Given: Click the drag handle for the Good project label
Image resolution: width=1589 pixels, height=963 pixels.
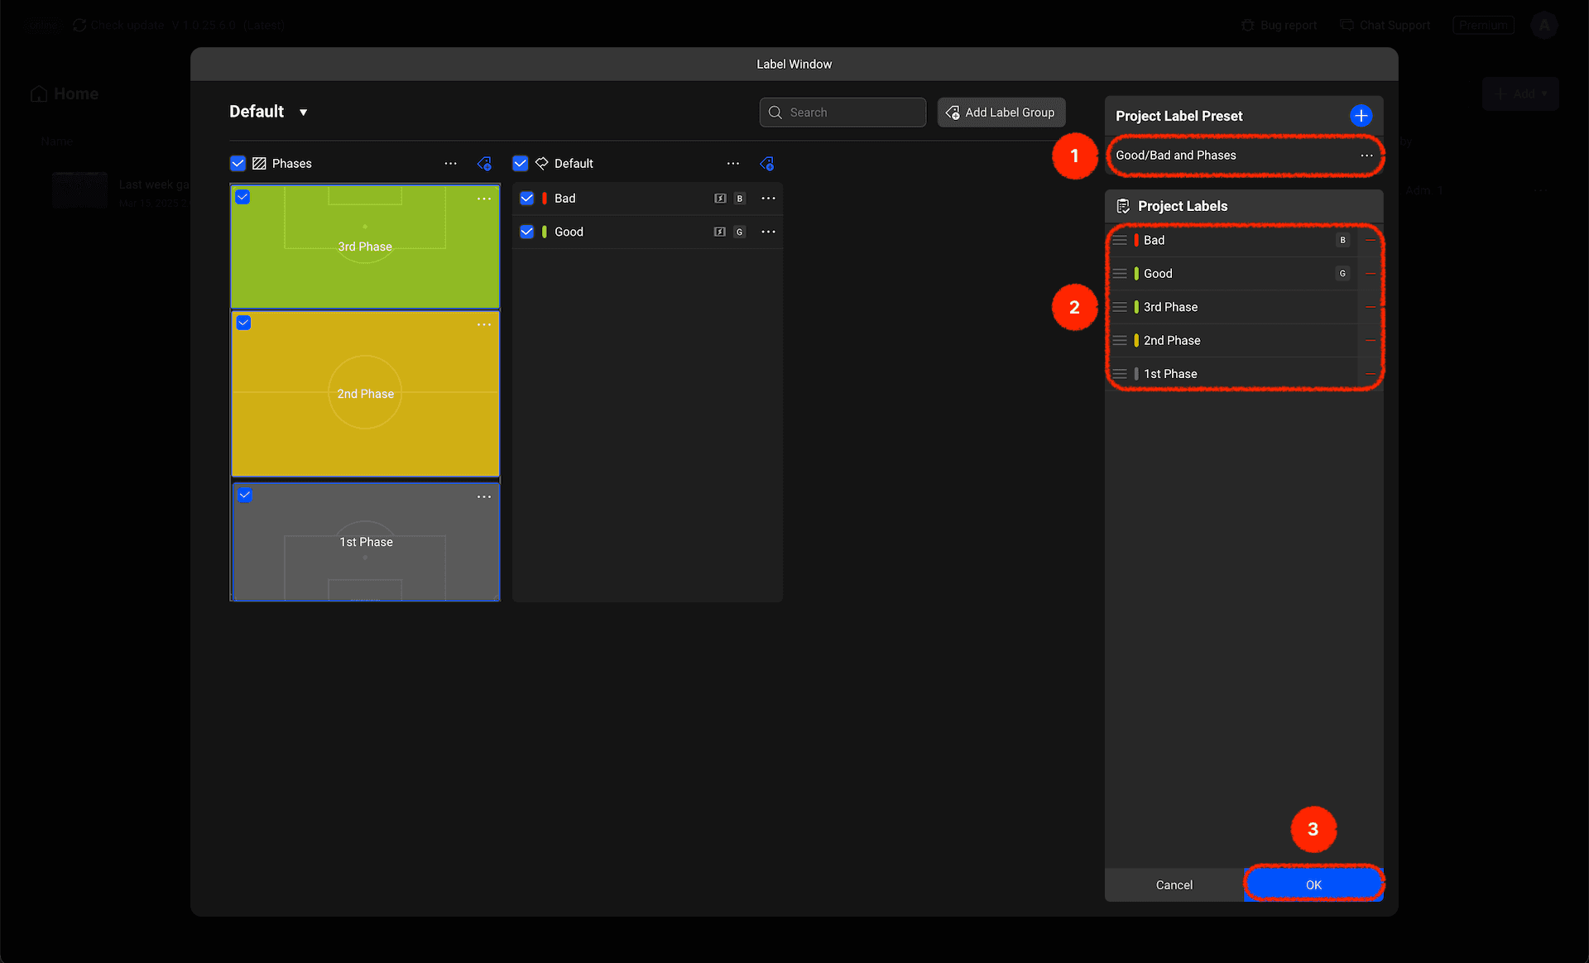Looking at the screenshot, I should (x=1120, y=274).
